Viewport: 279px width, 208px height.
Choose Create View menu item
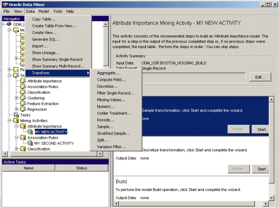(59, 33)
